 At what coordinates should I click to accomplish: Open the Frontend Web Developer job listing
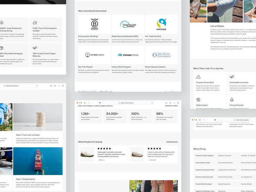tap(225, 184)
